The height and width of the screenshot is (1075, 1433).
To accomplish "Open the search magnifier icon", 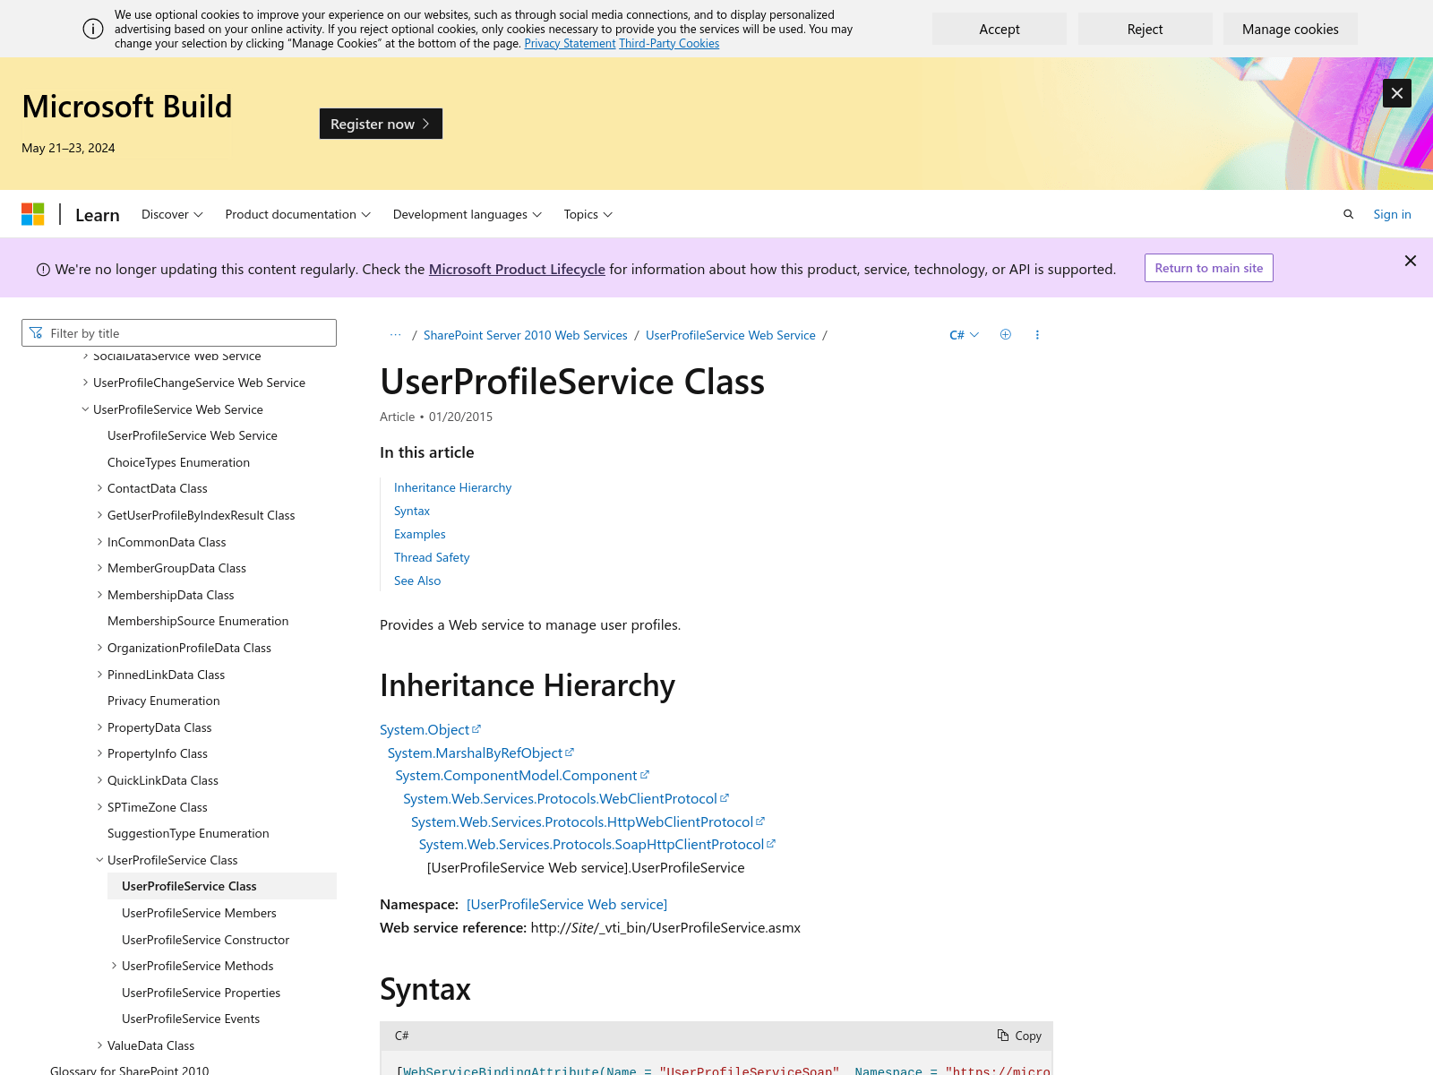I will point(1348,214).
